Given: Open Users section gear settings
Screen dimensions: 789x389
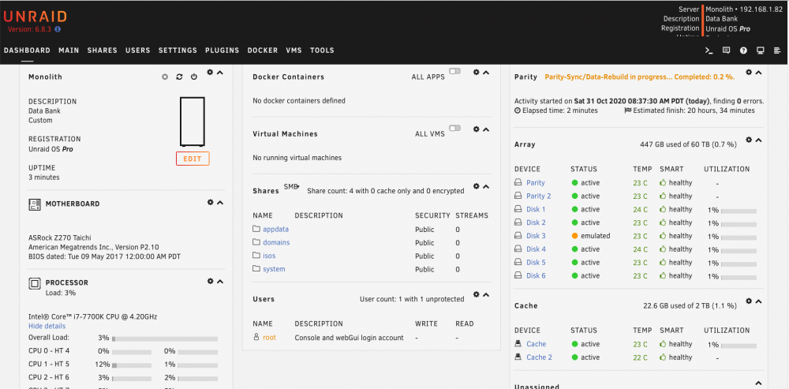Looking at the screenshot, I should (476, 294).
